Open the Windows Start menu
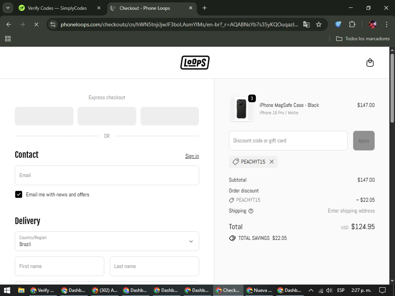 (7, 290)
